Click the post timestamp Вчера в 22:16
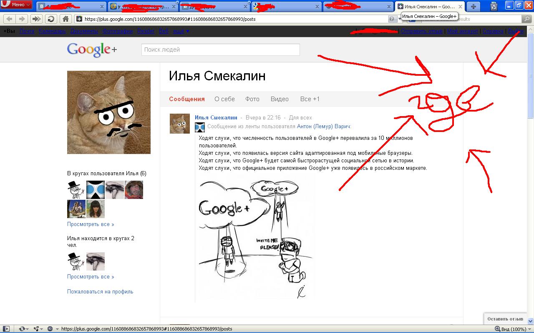534x333 pixels. [x=263, y=117]
